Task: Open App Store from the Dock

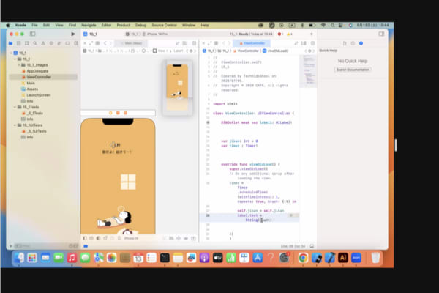Action: pos(258,258)
